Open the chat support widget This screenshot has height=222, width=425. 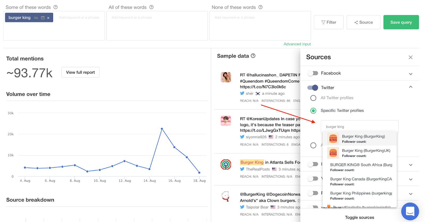[x=410, y=211]
